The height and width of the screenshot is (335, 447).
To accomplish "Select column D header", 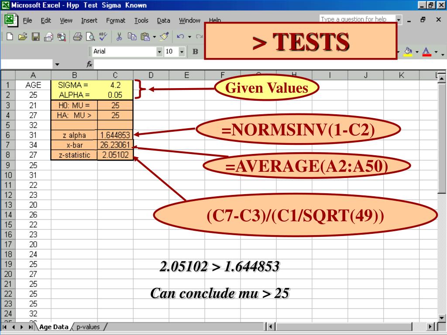I will [x=151, y=75].
